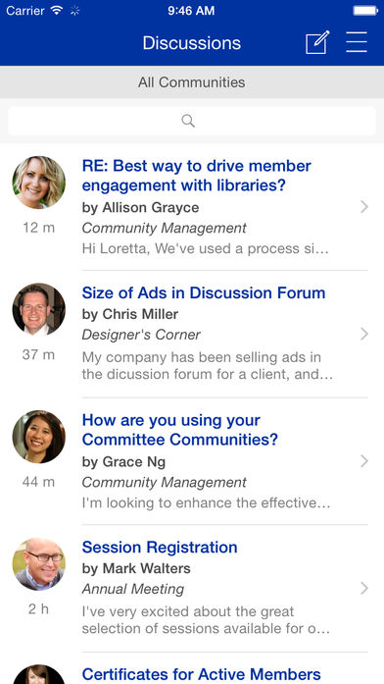Viewport: 384px width, 684px height.
Task: Tap Mark Walters' profile photo
Action: [x=39, y=564]
